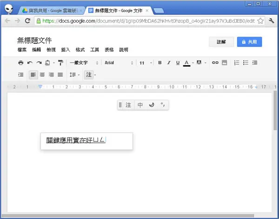279x219 pixels.
Task: Click the redo arrow icon
Action: pos(39,63)
